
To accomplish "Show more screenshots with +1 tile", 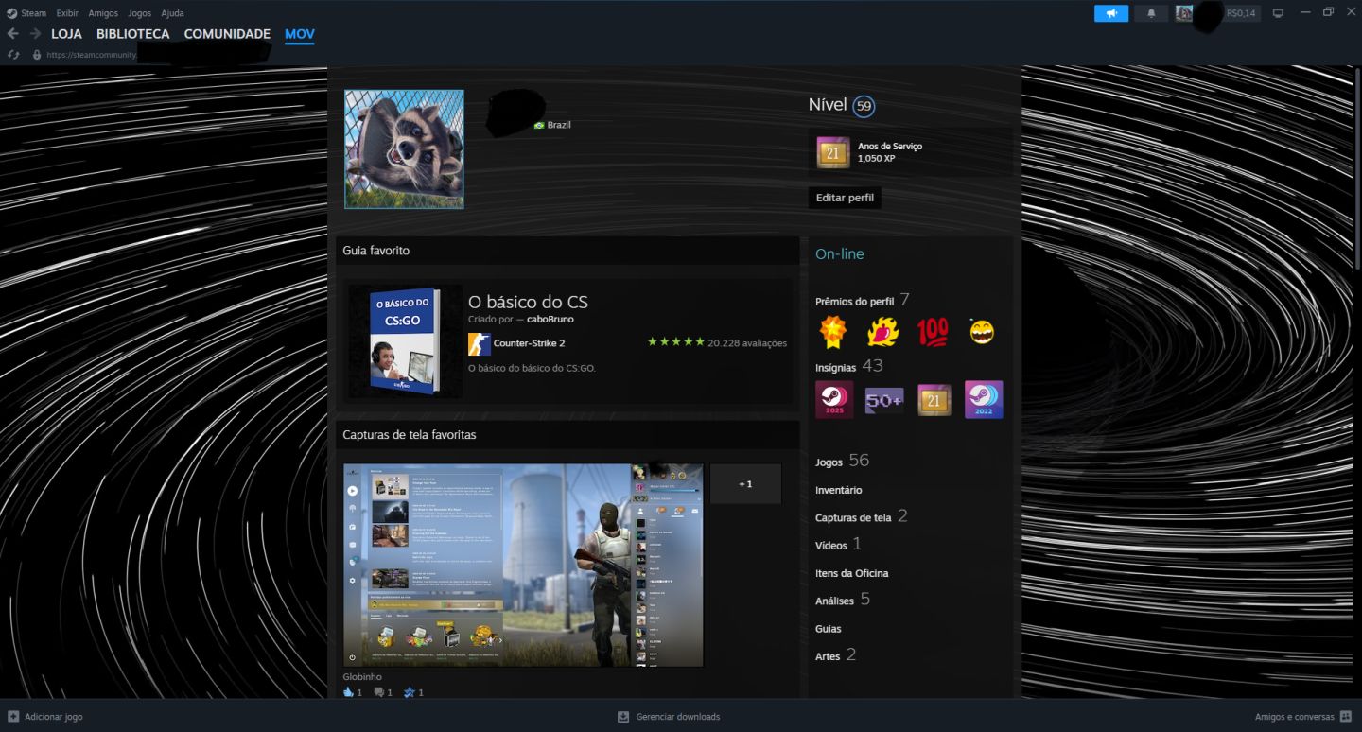I will point(745,483).
